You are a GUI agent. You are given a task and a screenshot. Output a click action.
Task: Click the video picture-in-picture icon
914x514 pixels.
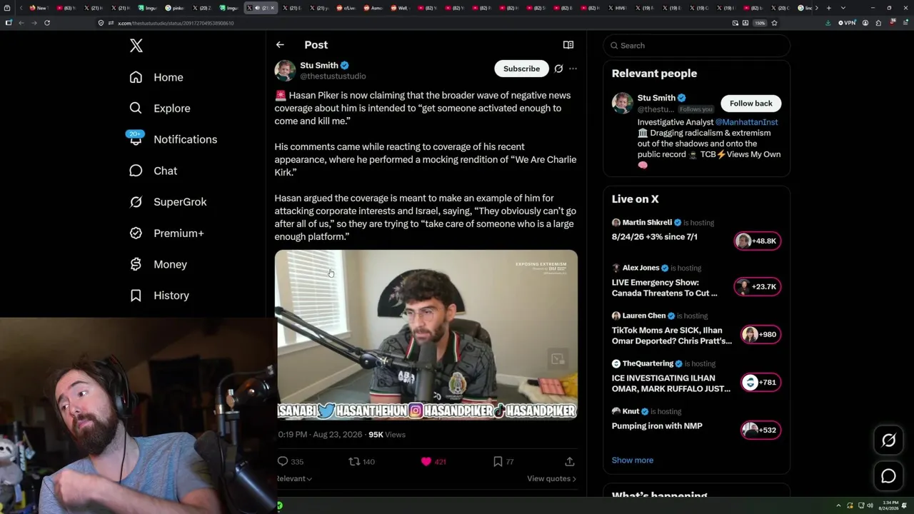pos(558,358)
